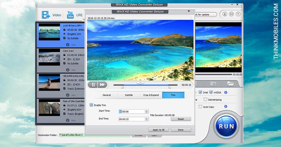Click audio track icon of yvid-4k-hevc.MP4
This screenshot has height=147, width=281.
[x=64, y=34]
